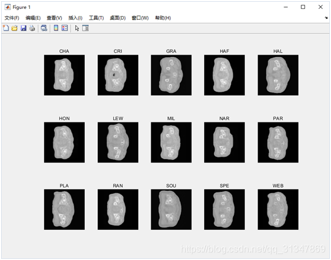
Task: Open the 文件(F) menu
Action: (12, 18)
